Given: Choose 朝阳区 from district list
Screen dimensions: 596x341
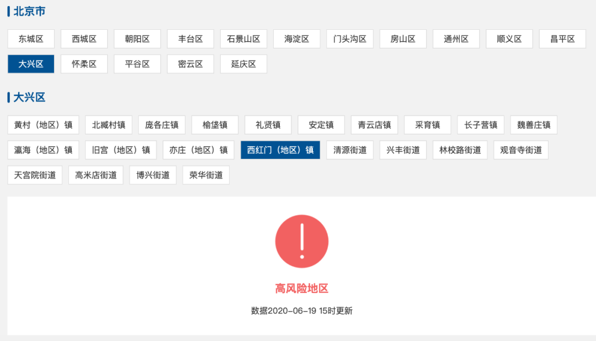Looking at the screenshot, I should point(137,39).
